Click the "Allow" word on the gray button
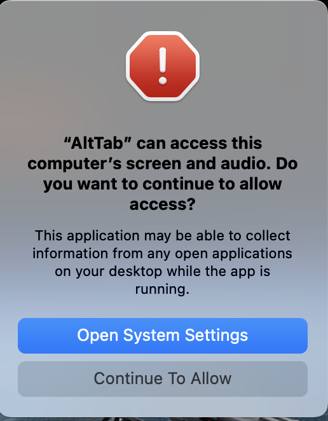Viewport: 328px width, 421px height. pos(211,378)
